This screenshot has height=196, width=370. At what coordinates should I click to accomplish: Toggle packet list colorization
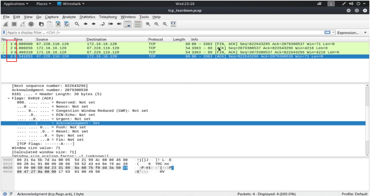(138, 24)
